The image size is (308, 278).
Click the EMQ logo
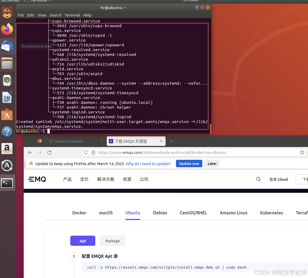click(37, 179)
